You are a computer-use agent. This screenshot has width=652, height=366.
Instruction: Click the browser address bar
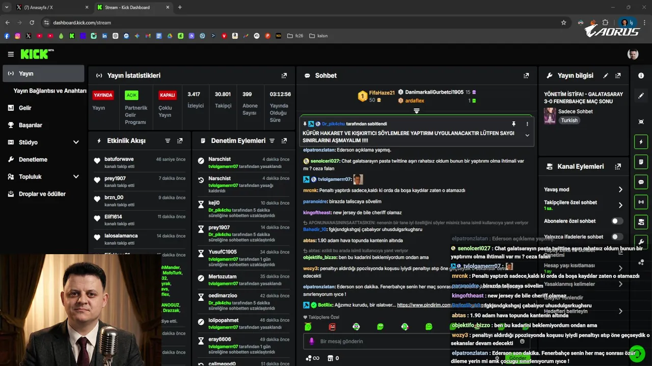[x=306, y=22]
